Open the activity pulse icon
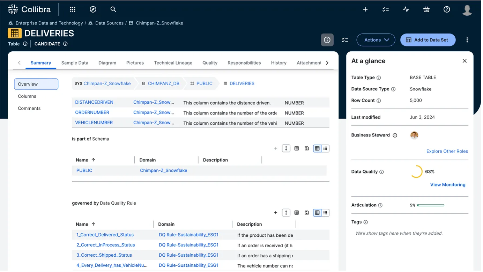 tap(406, 9)
